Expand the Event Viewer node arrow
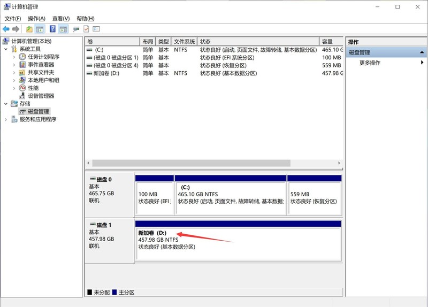The width and height of the screenshot is (428, 307). [14, 65]
